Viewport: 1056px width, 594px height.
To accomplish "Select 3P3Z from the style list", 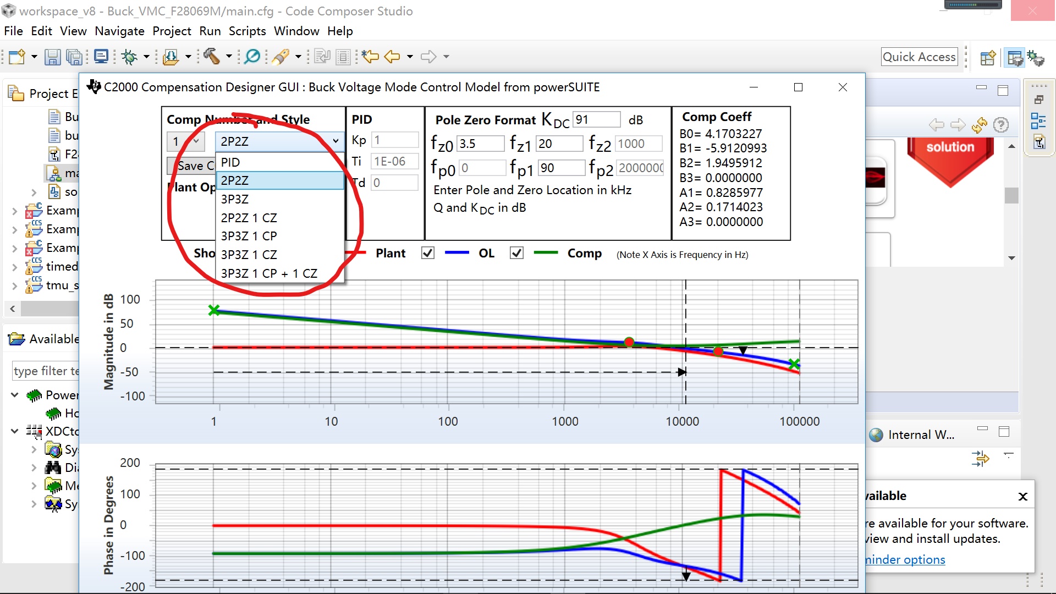I will [x=235, y=199].
